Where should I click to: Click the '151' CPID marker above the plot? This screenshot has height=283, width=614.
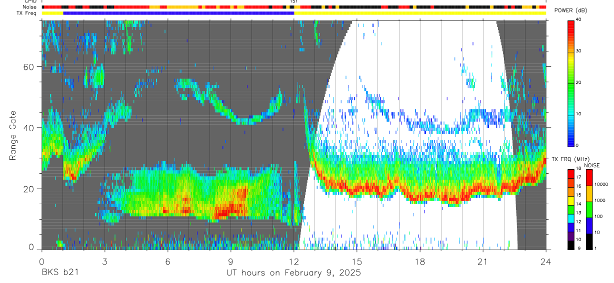tap(293, 2)
